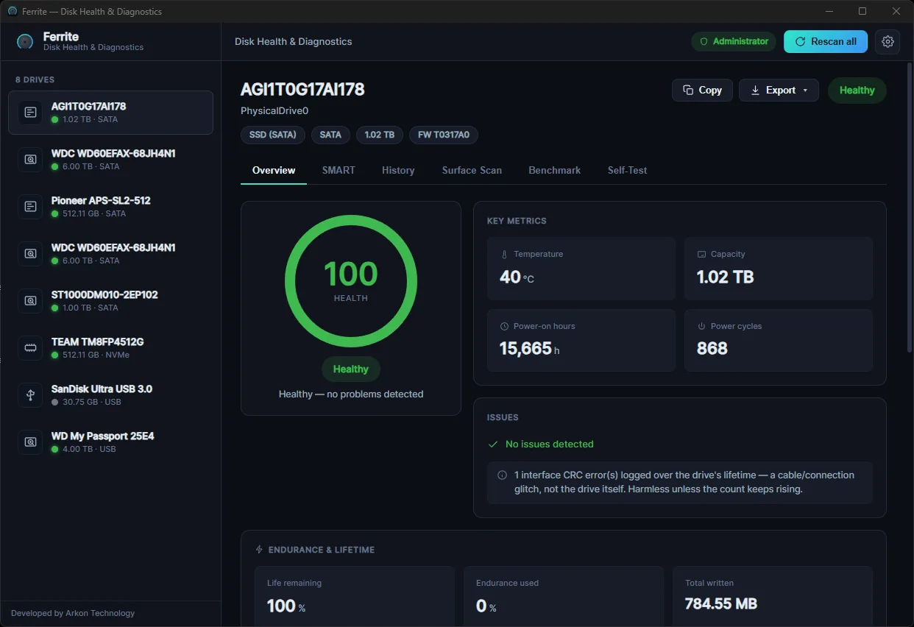Viewport: 914px width, 627px height.
Task: Go to the Benchmark tab
Action: (x=554, y=170)
